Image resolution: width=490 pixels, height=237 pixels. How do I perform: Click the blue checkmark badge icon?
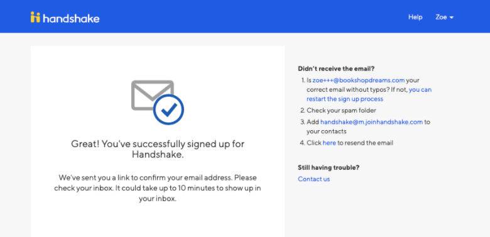[168, 109]
